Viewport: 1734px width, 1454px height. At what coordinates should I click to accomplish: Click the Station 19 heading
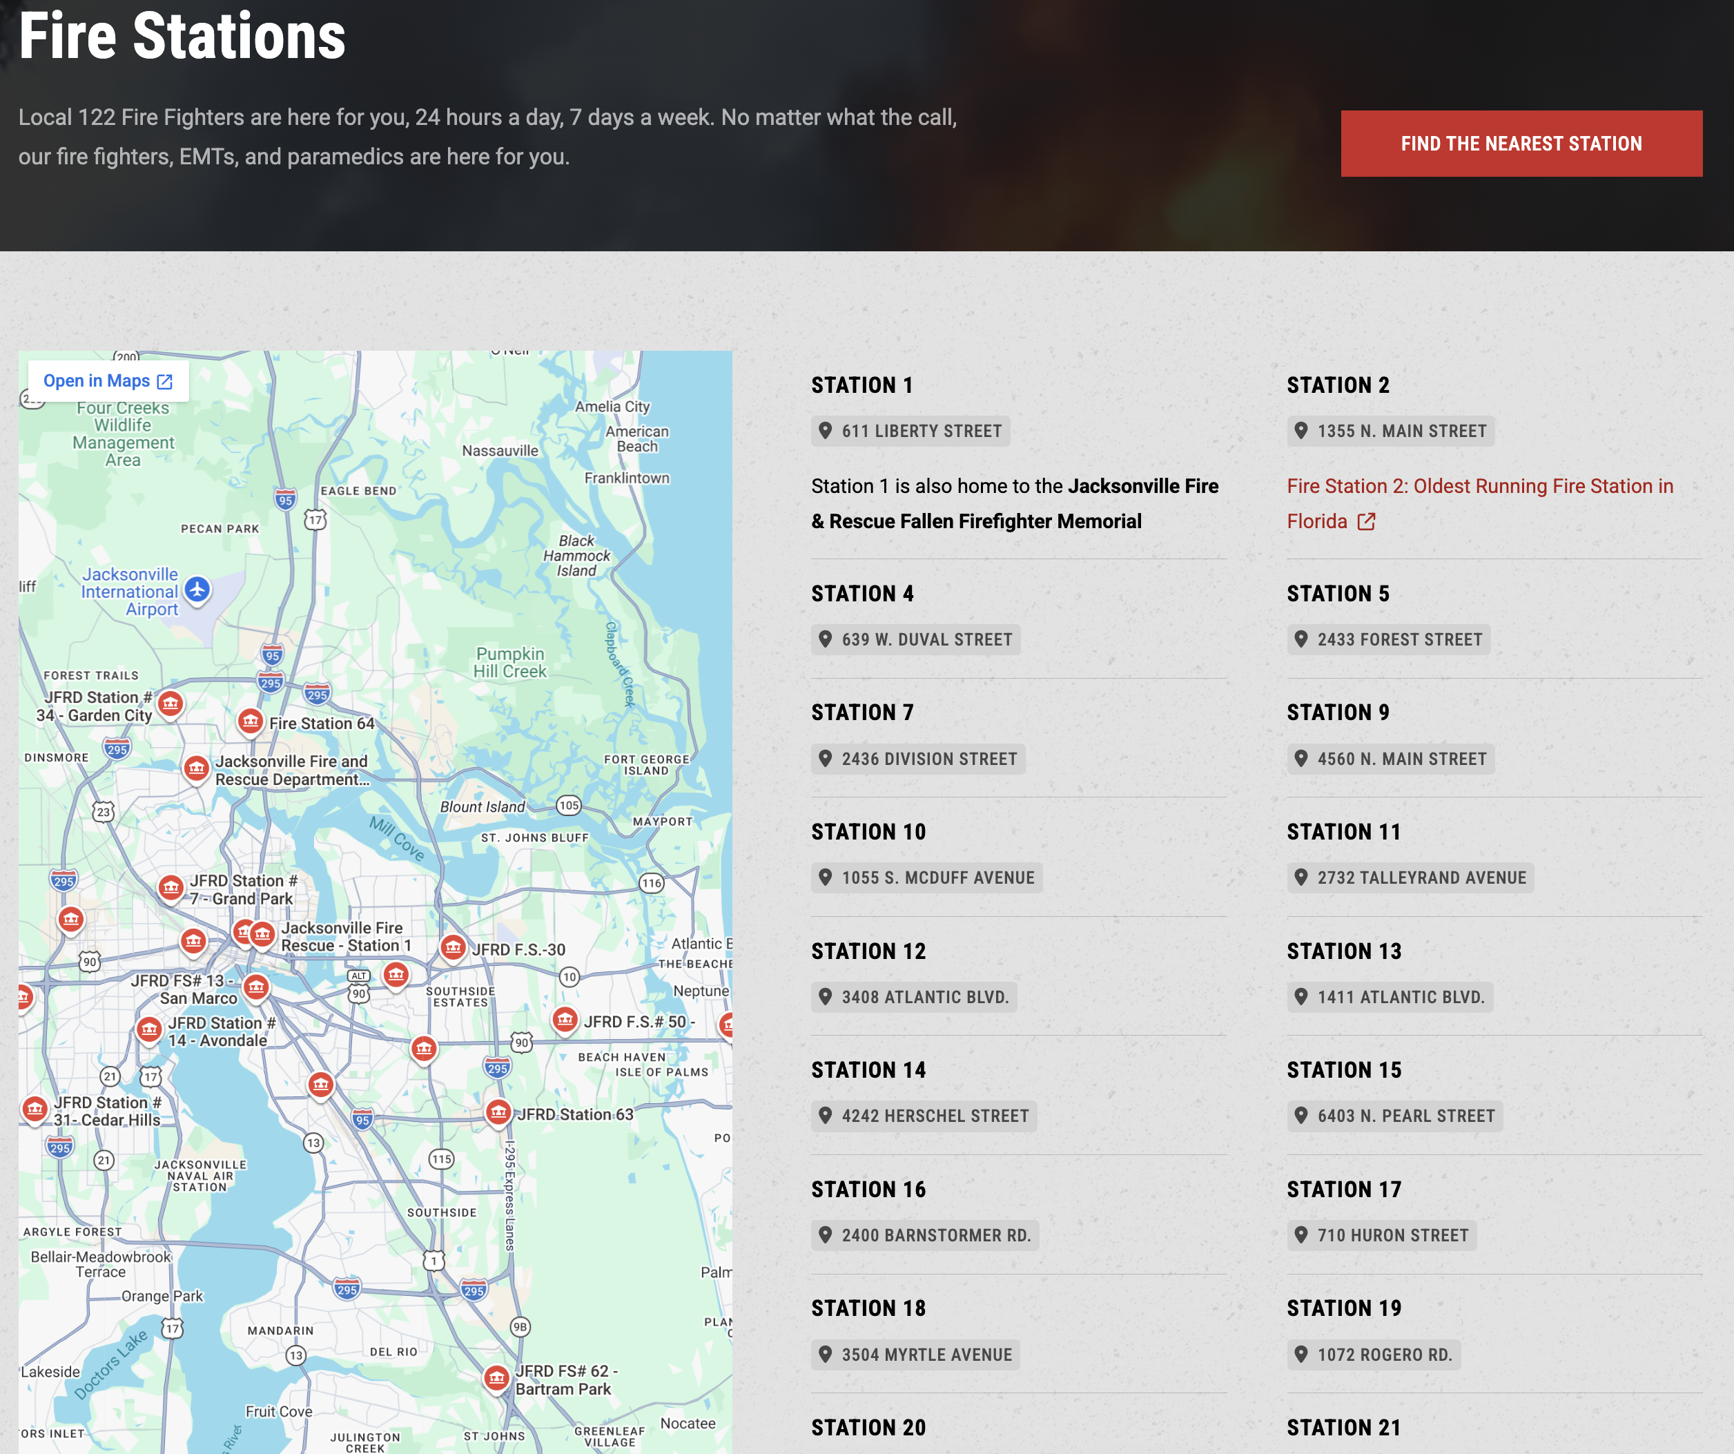[x=1344, y=1309]
